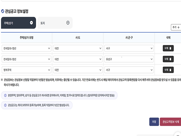
Task: Click the 관심고객정보 삭제 button
Action: tap(171, 122)
